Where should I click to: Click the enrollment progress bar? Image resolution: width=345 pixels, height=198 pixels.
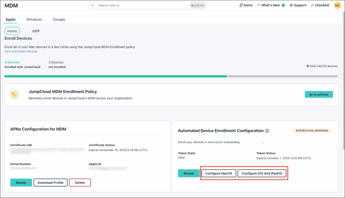point(171,76)
